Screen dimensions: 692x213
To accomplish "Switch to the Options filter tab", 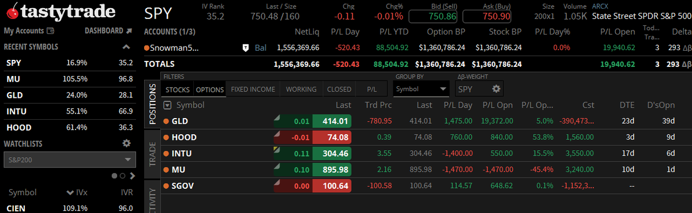I will pos(209,89).
